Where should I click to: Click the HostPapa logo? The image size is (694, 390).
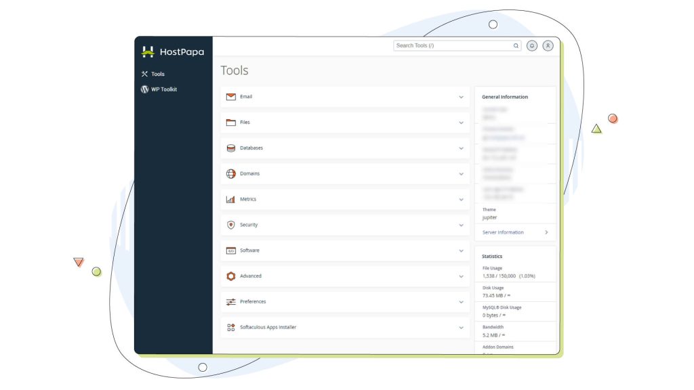click(x=173, y=51)
